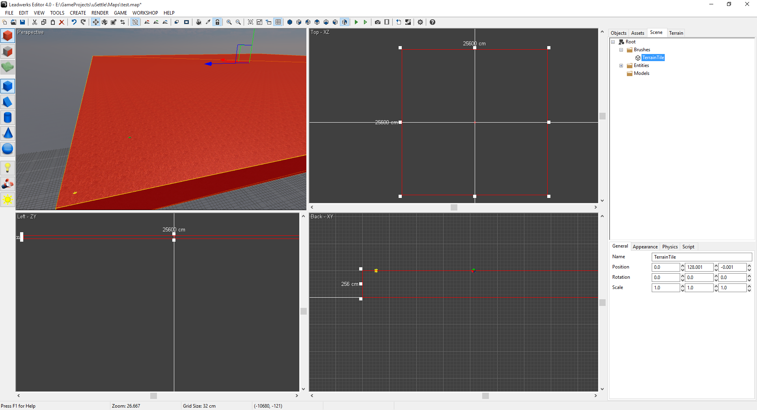This screenshot has width=757, height=410.
Task: Click the Undo arrow icon
Action: [74, 22]
